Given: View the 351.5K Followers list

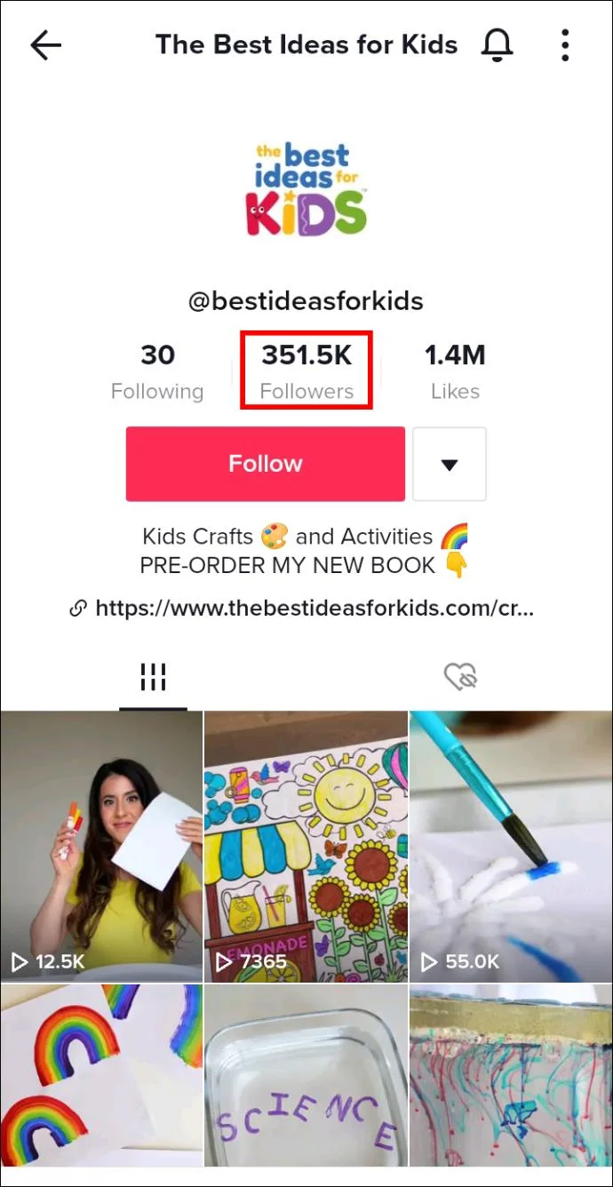Looking at the screenshot, I should point(306,371).
